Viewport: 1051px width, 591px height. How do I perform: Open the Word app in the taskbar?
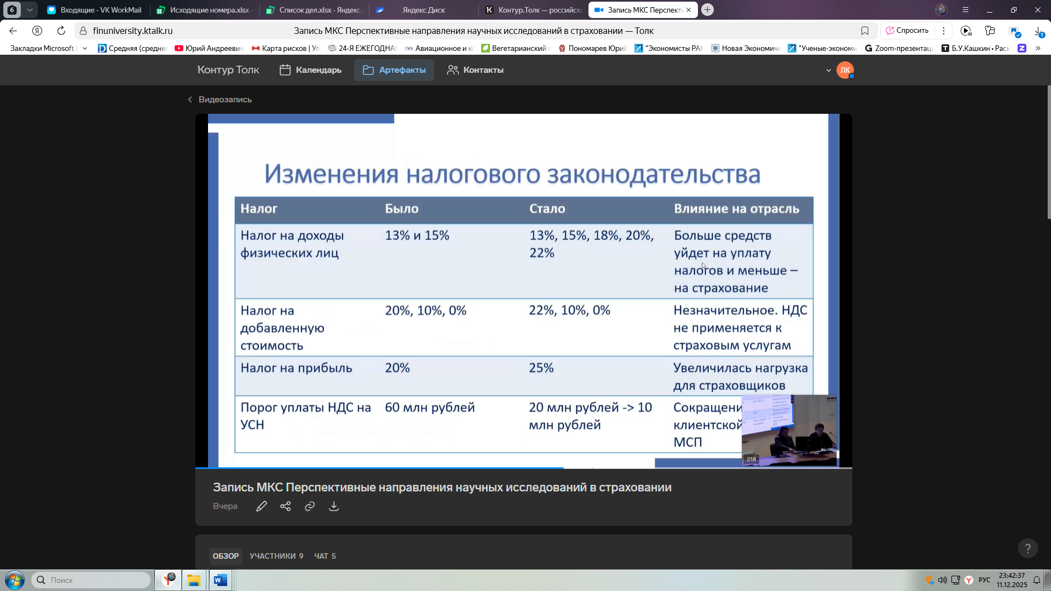point(221,580)
